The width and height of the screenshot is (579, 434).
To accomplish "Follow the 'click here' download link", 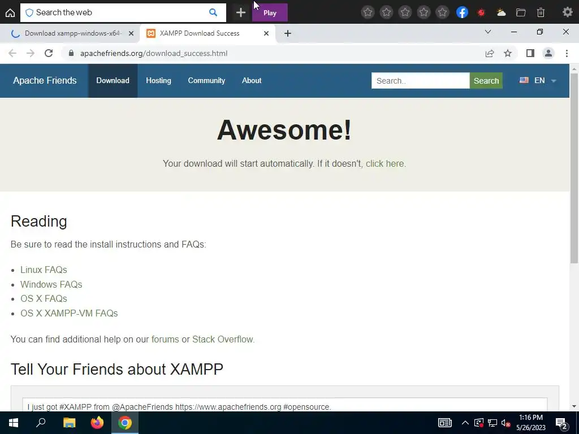I will coord(386,163).
